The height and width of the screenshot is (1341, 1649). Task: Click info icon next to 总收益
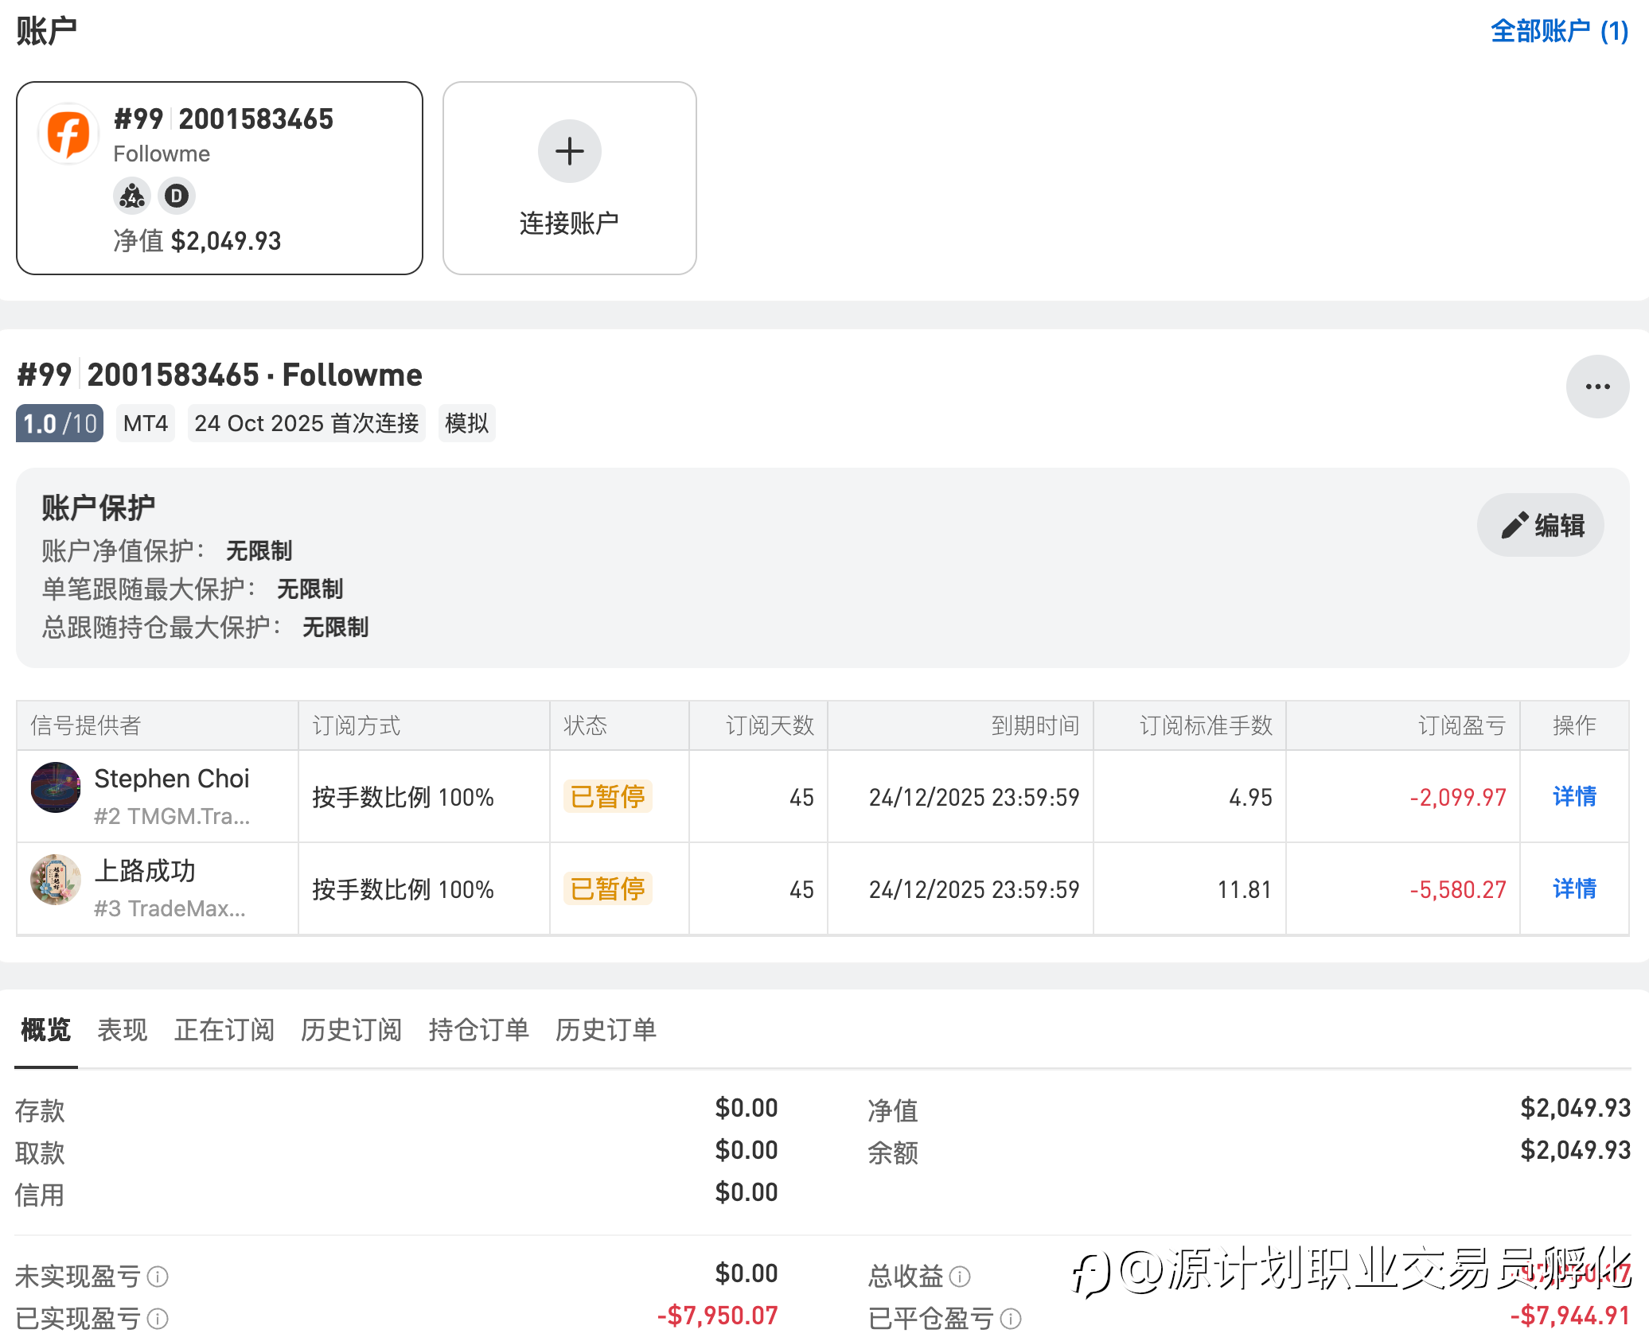961,1277
